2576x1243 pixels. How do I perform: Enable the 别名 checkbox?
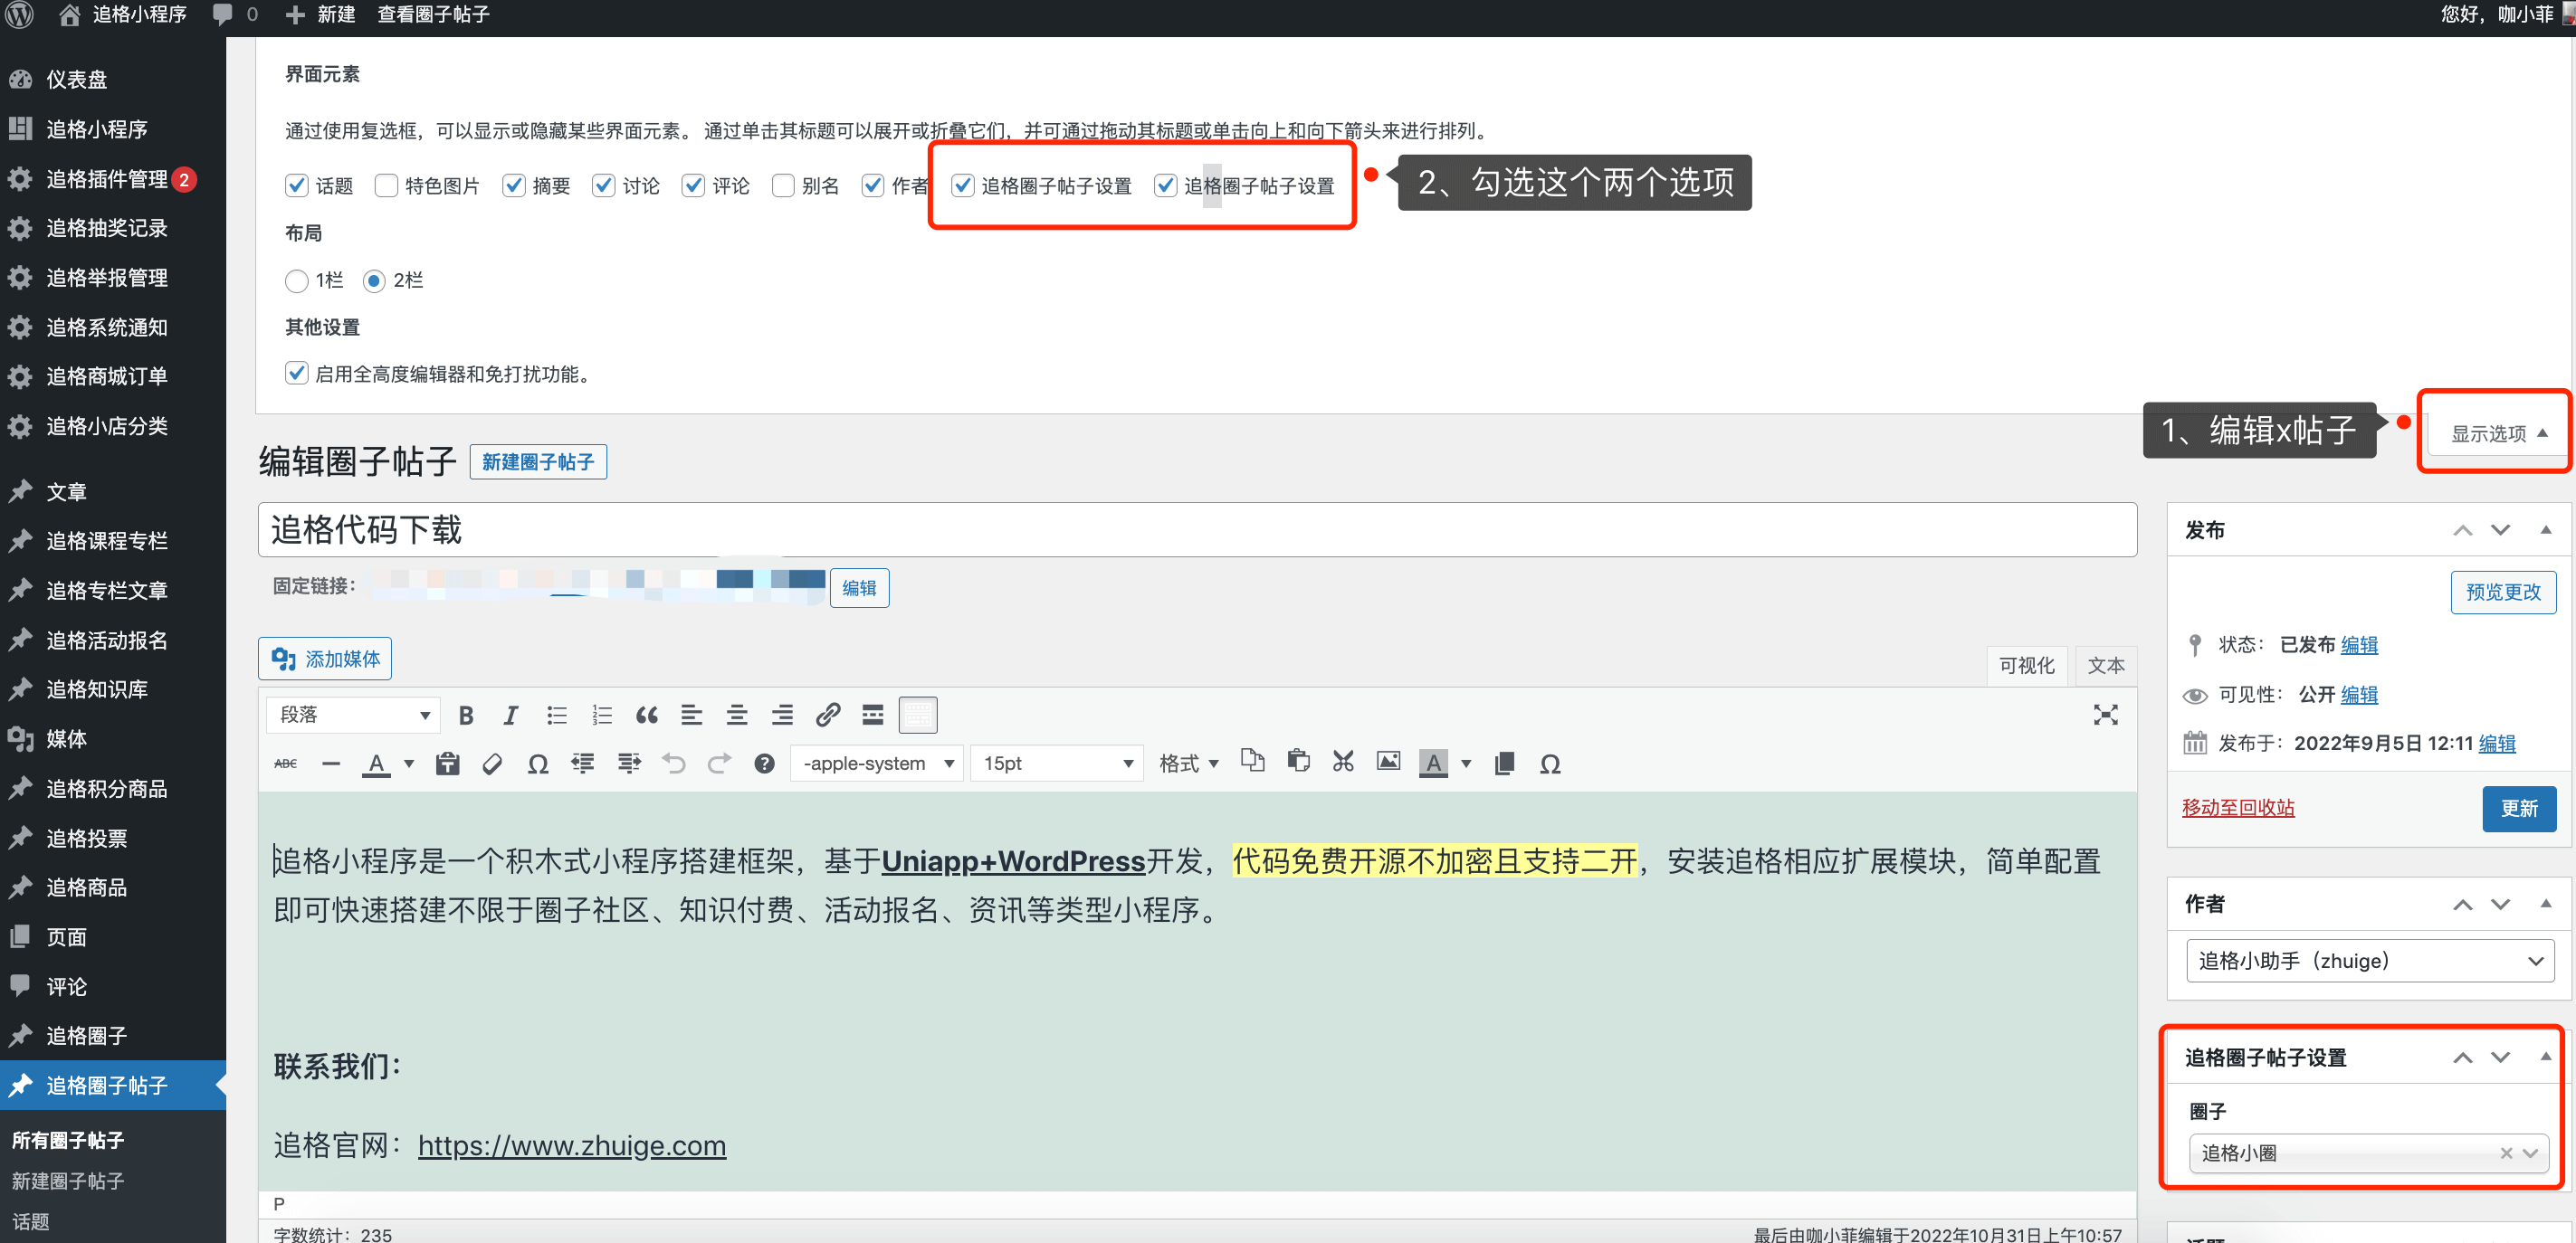coord(783,185)
